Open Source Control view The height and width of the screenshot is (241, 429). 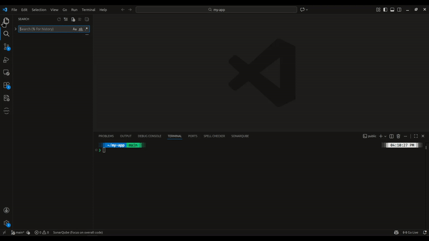[x=6, y=47]
